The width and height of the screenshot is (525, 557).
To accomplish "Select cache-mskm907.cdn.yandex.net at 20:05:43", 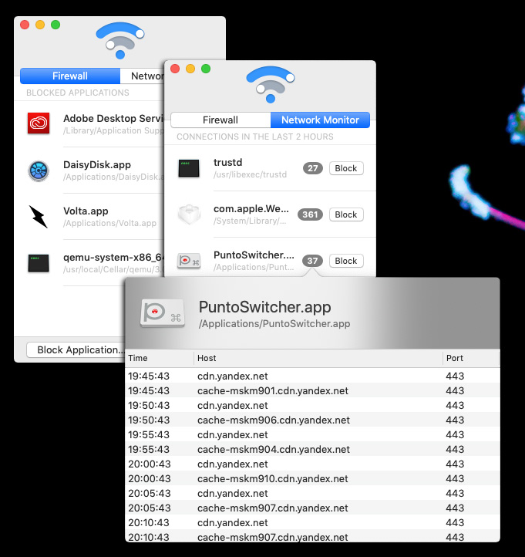I will click(273, 508).
